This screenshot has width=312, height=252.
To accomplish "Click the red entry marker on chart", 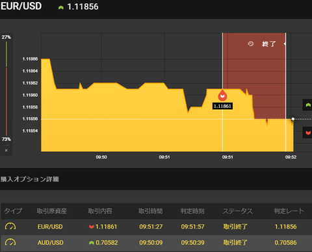I will coord(222,95).
